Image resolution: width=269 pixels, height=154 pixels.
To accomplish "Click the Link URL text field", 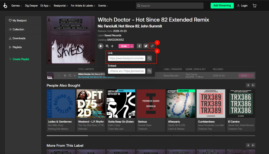I will [x=126, y=58].
